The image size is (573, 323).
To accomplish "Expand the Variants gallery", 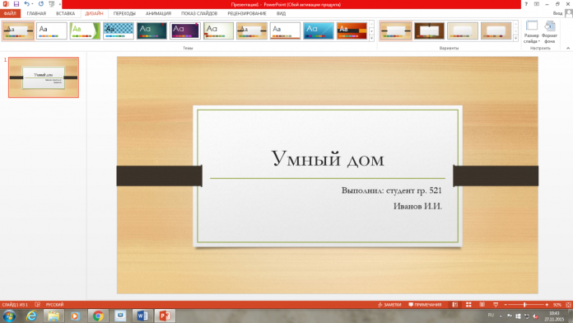I will (x=515, y=38).
